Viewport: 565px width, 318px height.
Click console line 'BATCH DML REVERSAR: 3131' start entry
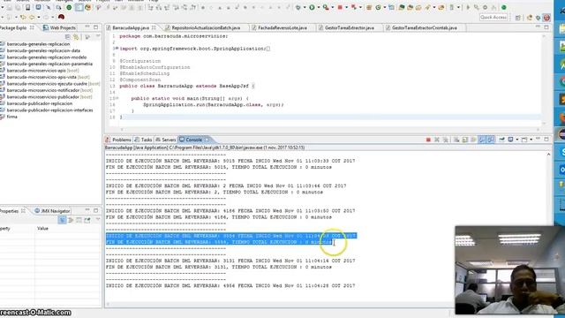point(230,261)
